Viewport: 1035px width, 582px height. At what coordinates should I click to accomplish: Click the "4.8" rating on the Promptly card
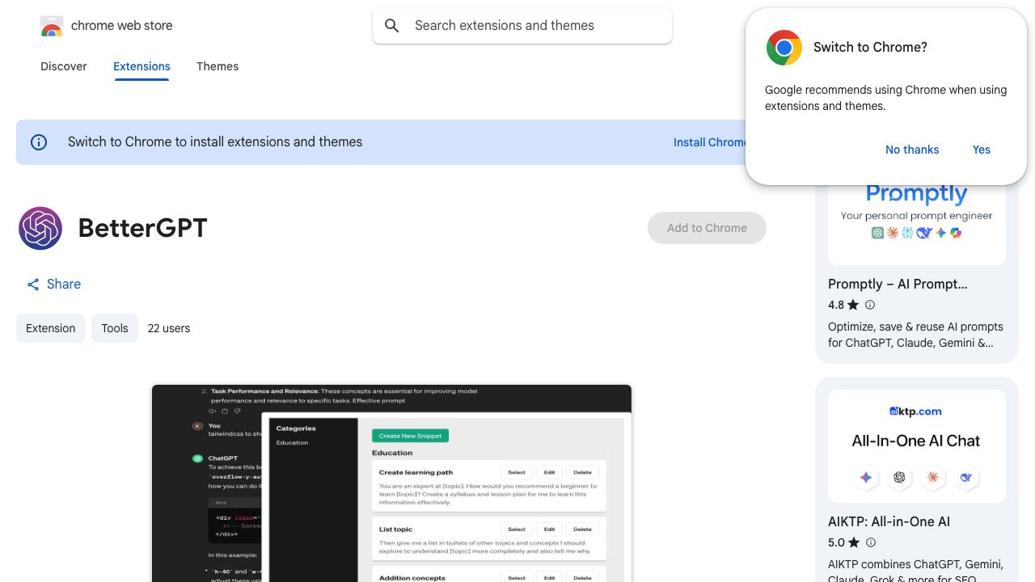click(836, 305)
